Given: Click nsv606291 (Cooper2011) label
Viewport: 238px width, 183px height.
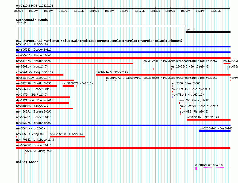Looking at the screenshot, I should 34,117.
